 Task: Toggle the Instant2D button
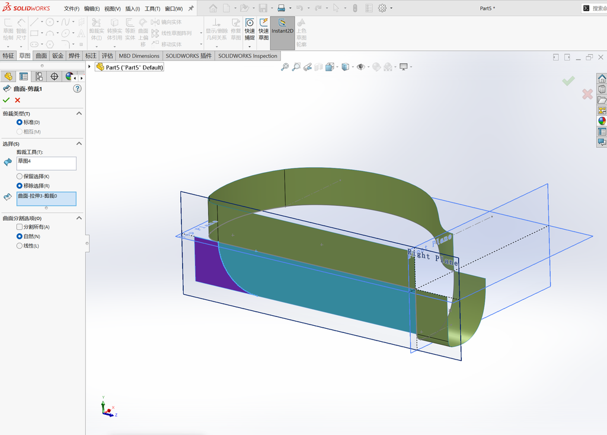click(282, 33)
